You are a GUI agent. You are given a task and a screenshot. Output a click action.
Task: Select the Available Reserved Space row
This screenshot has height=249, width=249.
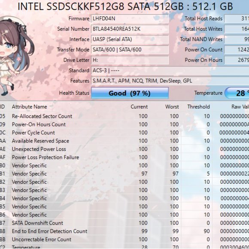125,141
